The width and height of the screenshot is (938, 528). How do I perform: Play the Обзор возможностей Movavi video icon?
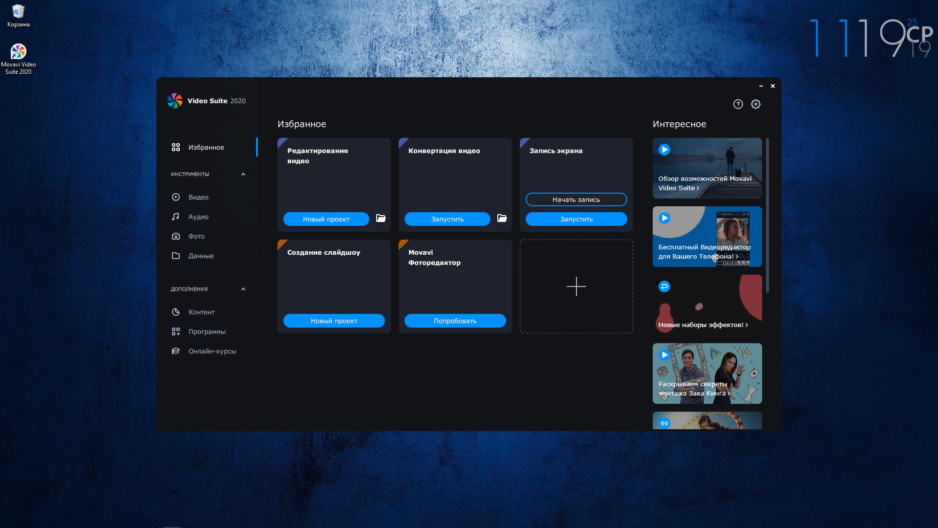click(x=664, y=150)
